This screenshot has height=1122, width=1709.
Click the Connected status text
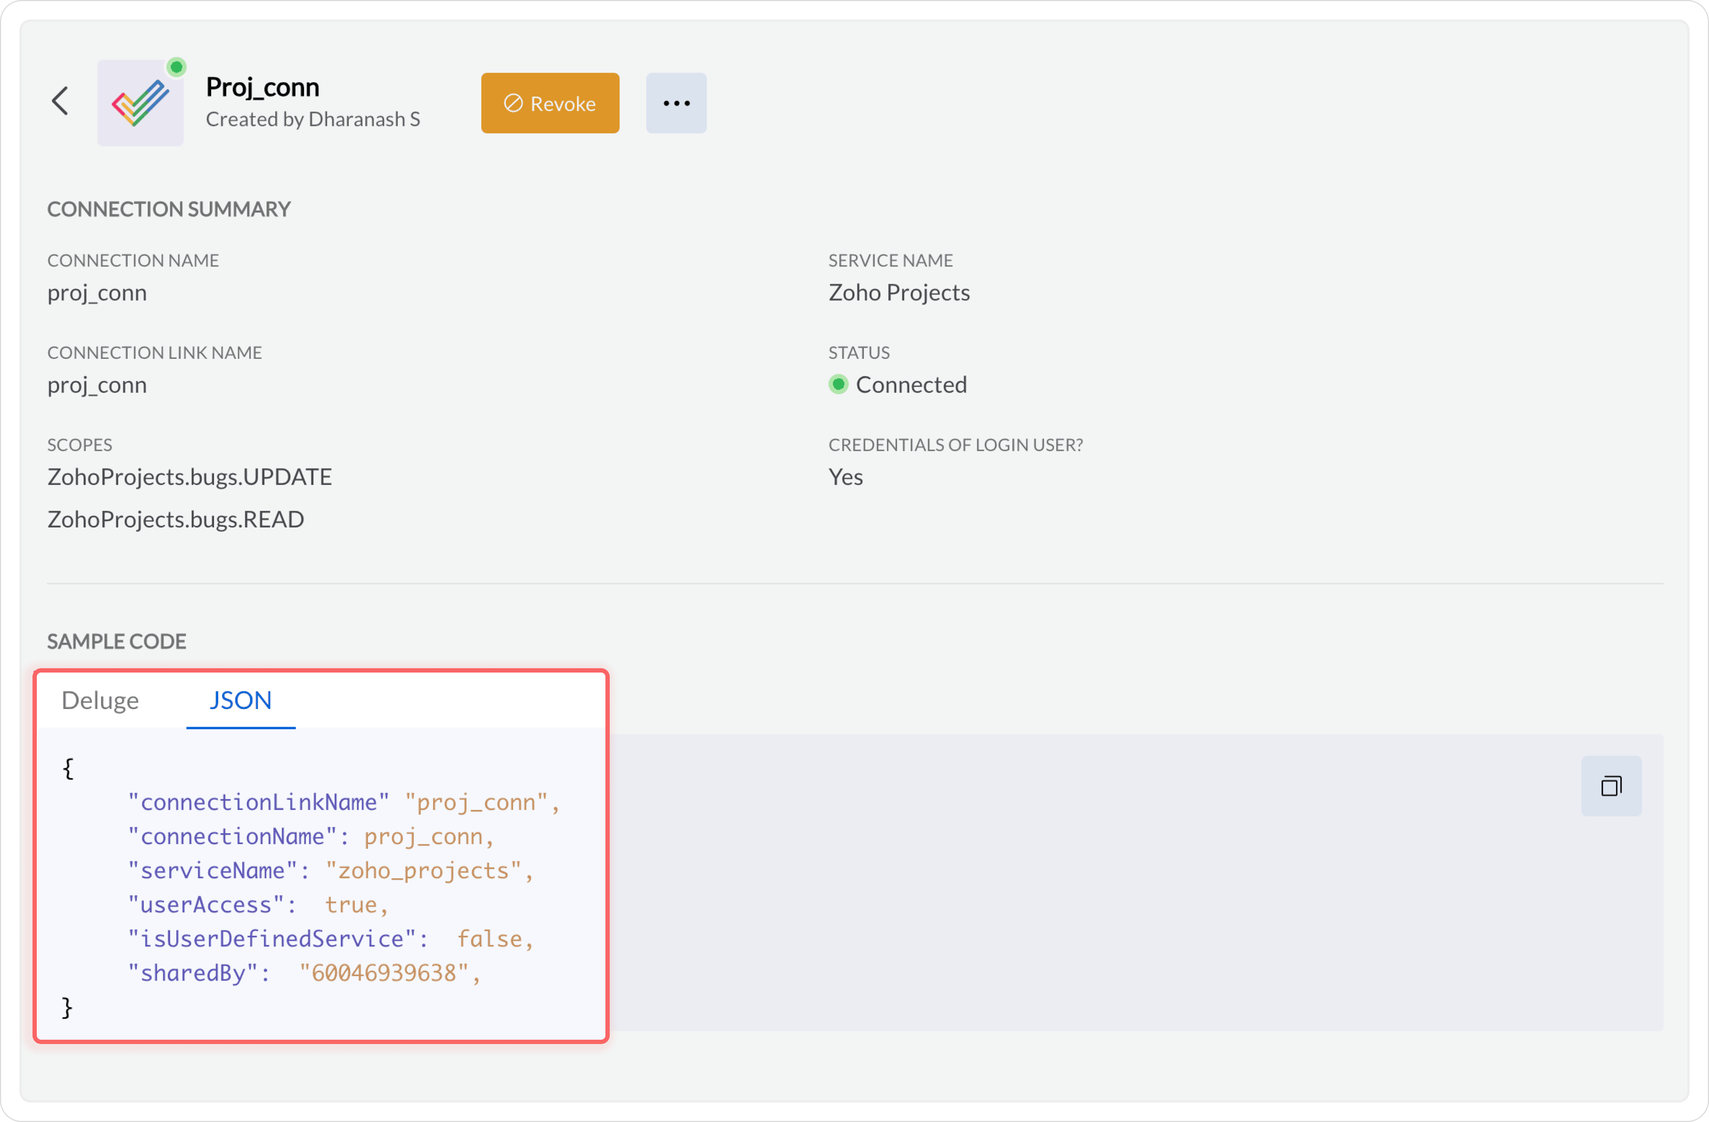click(x=911, y=385)
